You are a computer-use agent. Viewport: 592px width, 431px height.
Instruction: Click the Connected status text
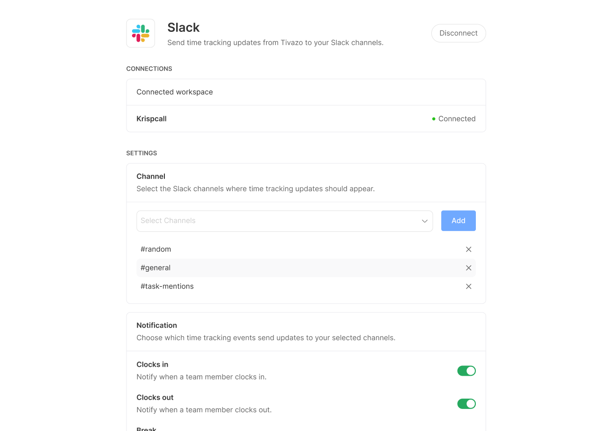tap(457, 119)
